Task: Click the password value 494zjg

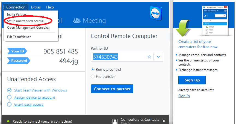Action: click(x=69, y=61)
